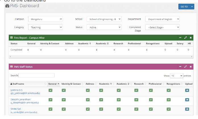Viewport: 198px width, 119px height.
Task: Toggle Address checkmark for Deepthi Janardhan
Action: 88,100
